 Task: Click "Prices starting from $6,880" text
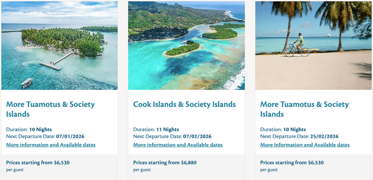coord(164,162)
